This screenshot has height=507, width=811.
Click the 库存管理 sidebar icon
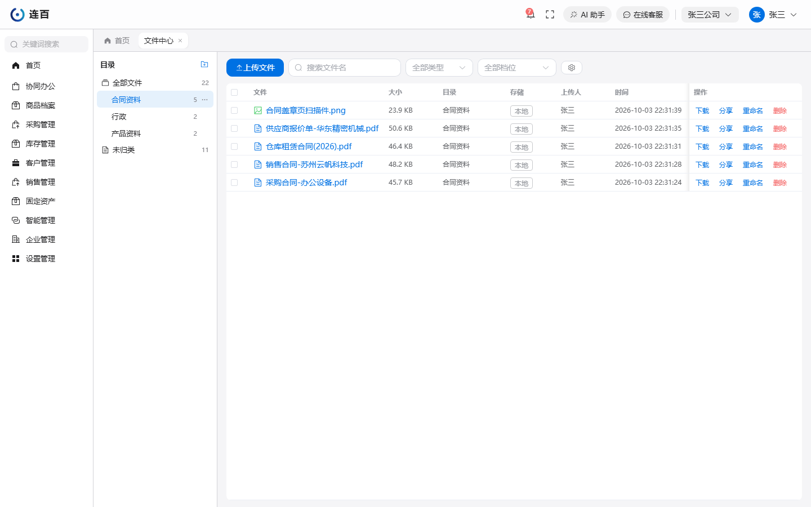click(16, 144)
